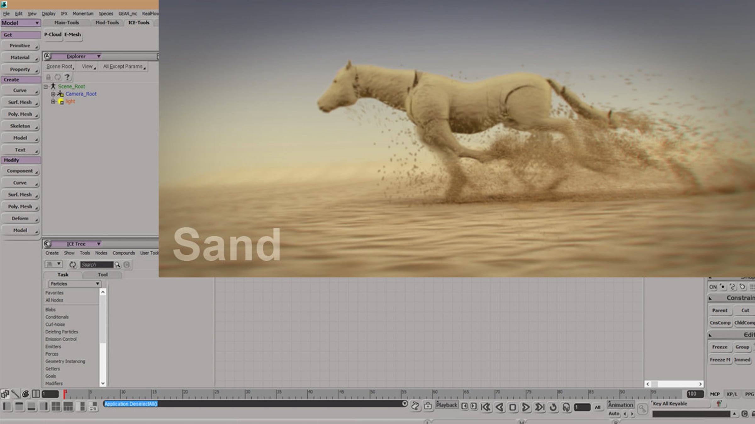
Task: Select the four-viewport grid layout icon
Action: 56,406
